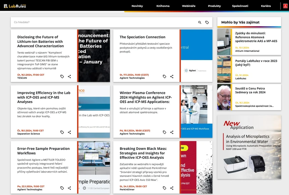Open the user account icon
Image resolution: width=289 pixels, height=195 pixels.
tap(285, 6)
